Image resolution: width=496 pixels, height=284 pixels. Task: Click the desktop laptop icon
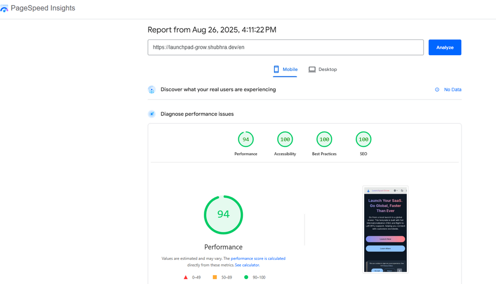point(312,70)
